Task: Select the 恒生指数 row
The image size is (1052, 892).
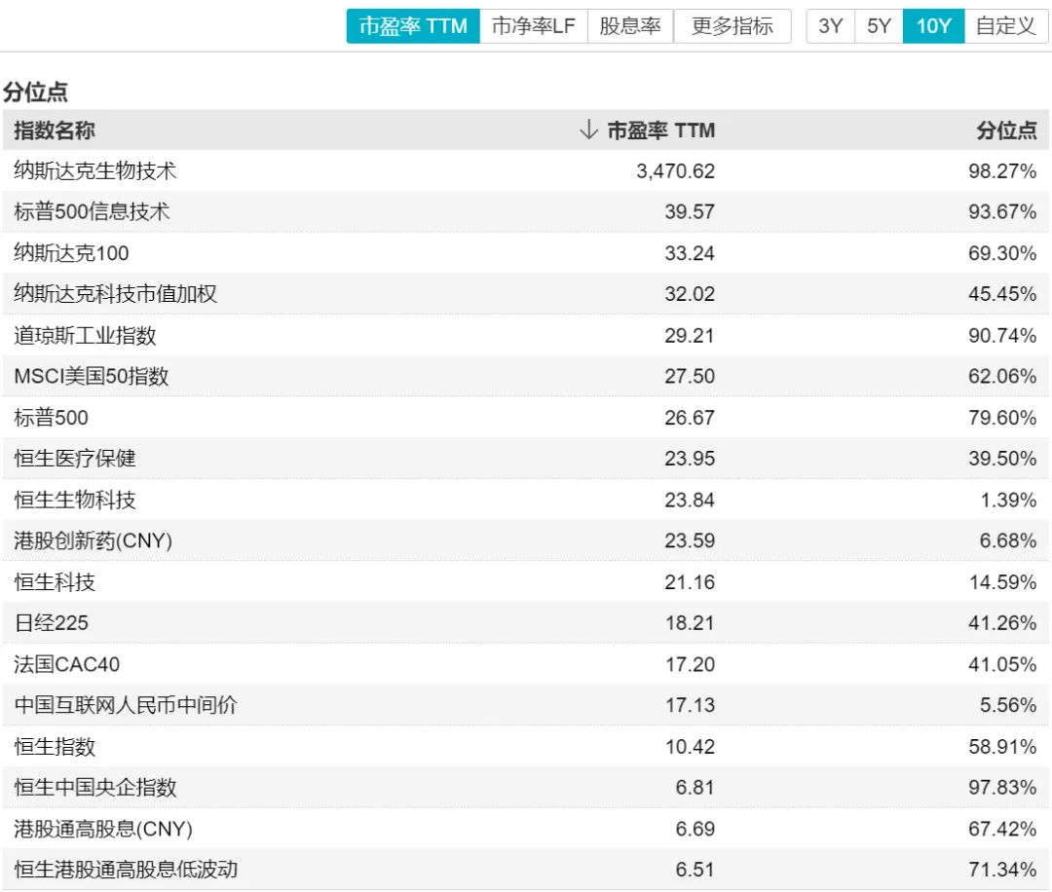Action: click(x=49, y=746)
